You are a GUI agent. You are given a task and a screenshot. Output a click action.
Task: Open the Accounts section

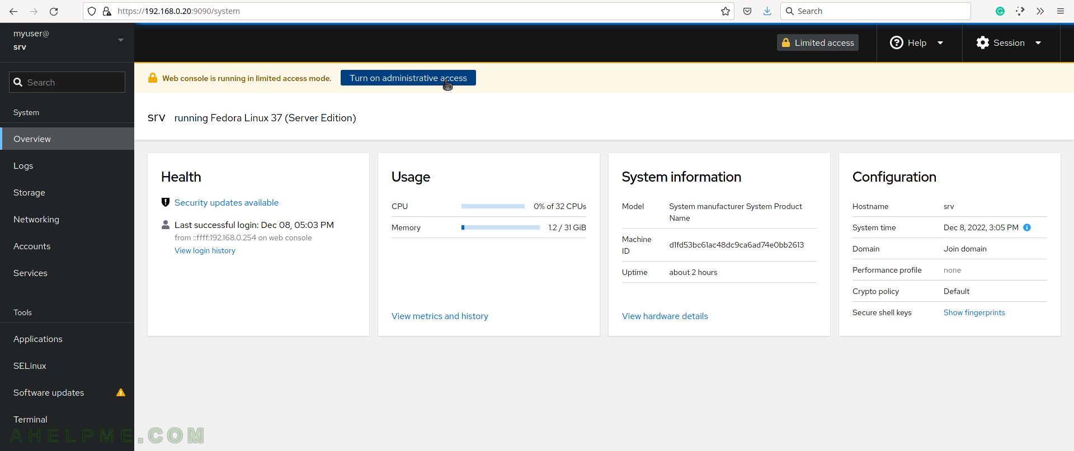click(67, 246)
